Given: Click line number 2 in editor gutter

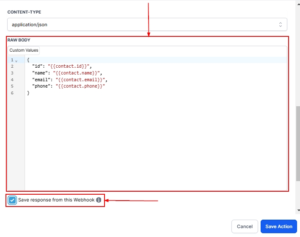Looking at the screenshot, I should [x=12, y=66].
